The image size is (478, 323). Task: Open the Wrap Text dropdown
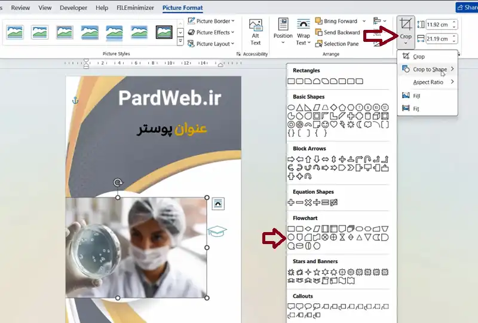[303, 32]
